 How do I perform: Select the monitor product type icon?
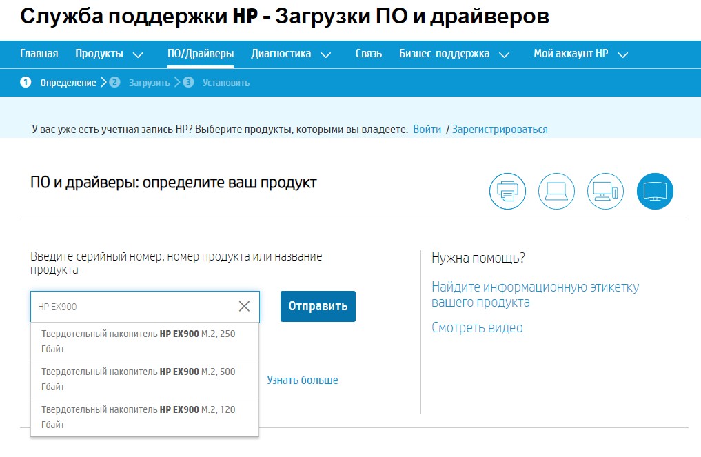[x=655, y=191]
